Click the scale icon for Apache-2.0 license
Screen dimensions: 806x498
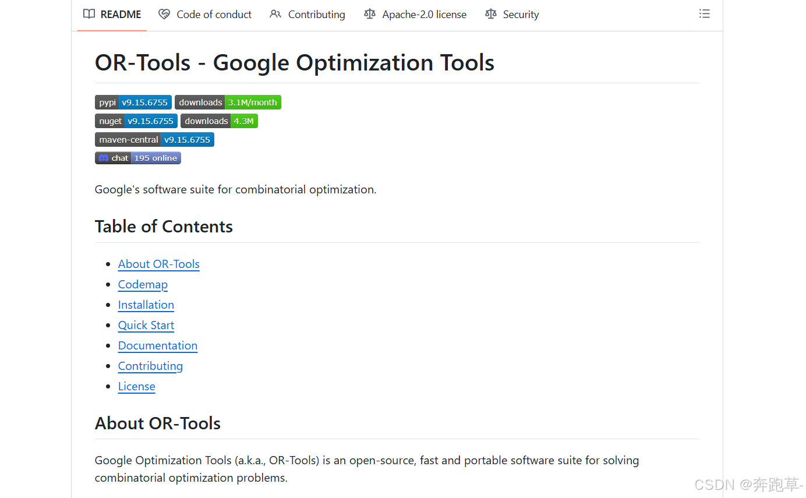coord(370,14)
